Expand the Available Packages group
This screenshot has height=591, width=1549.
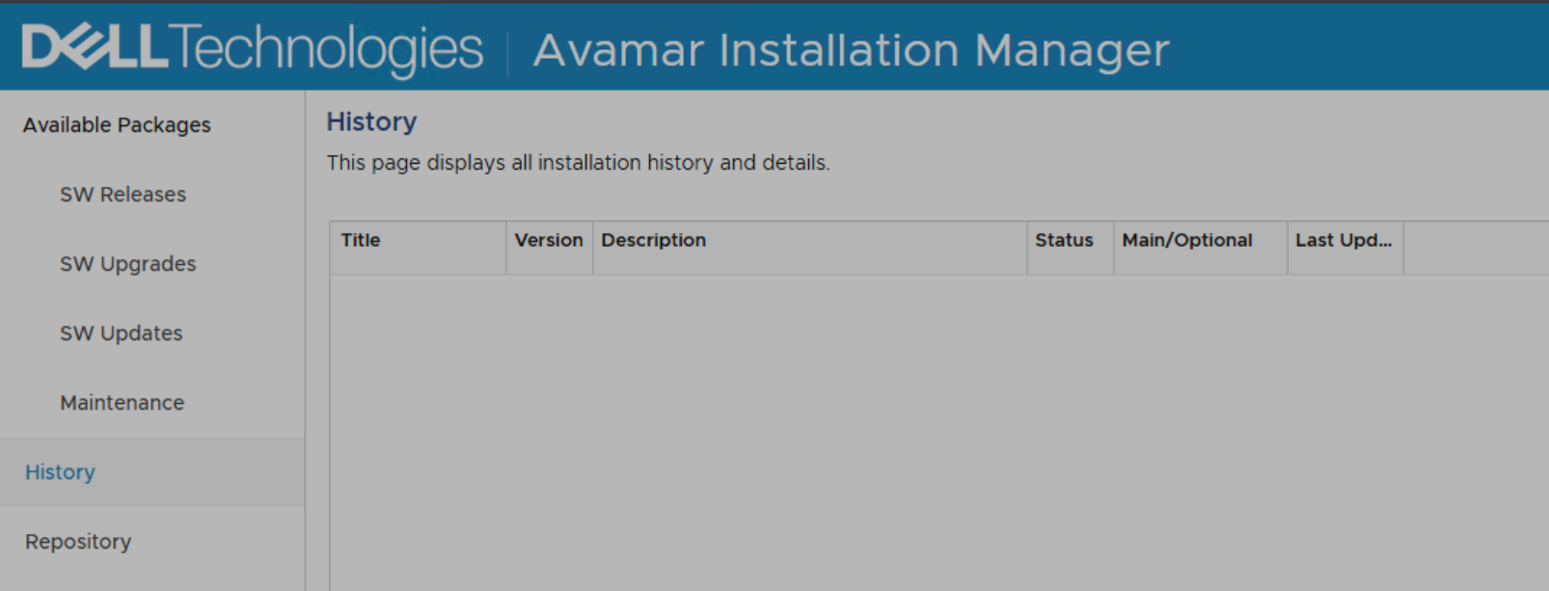[115, 124]
